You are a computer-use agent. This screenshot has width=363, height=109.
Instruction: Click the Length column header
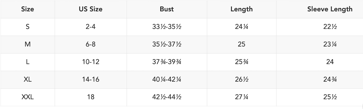coord(242,9)
